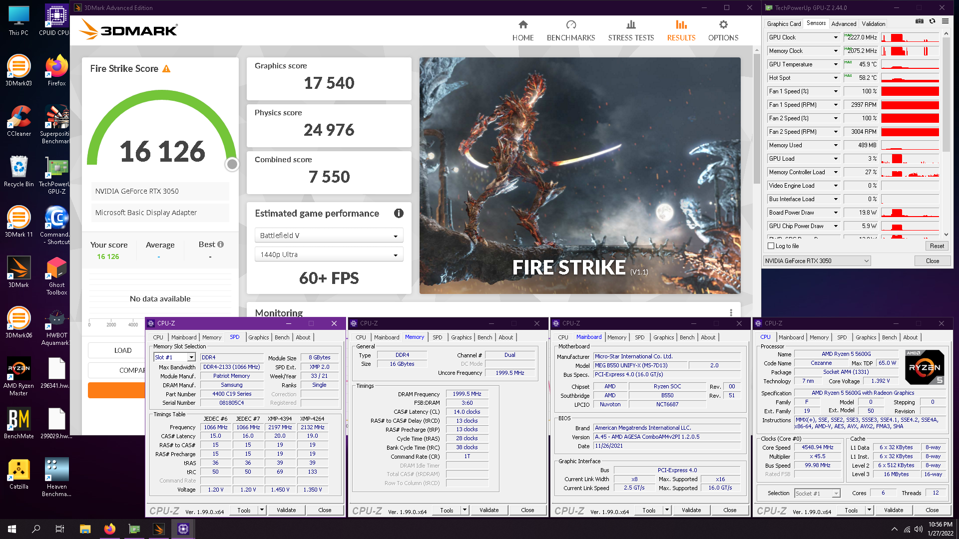Take a GPU-Z screenshot with the camera icon
The image size is (959, 539).
[919, 21]
